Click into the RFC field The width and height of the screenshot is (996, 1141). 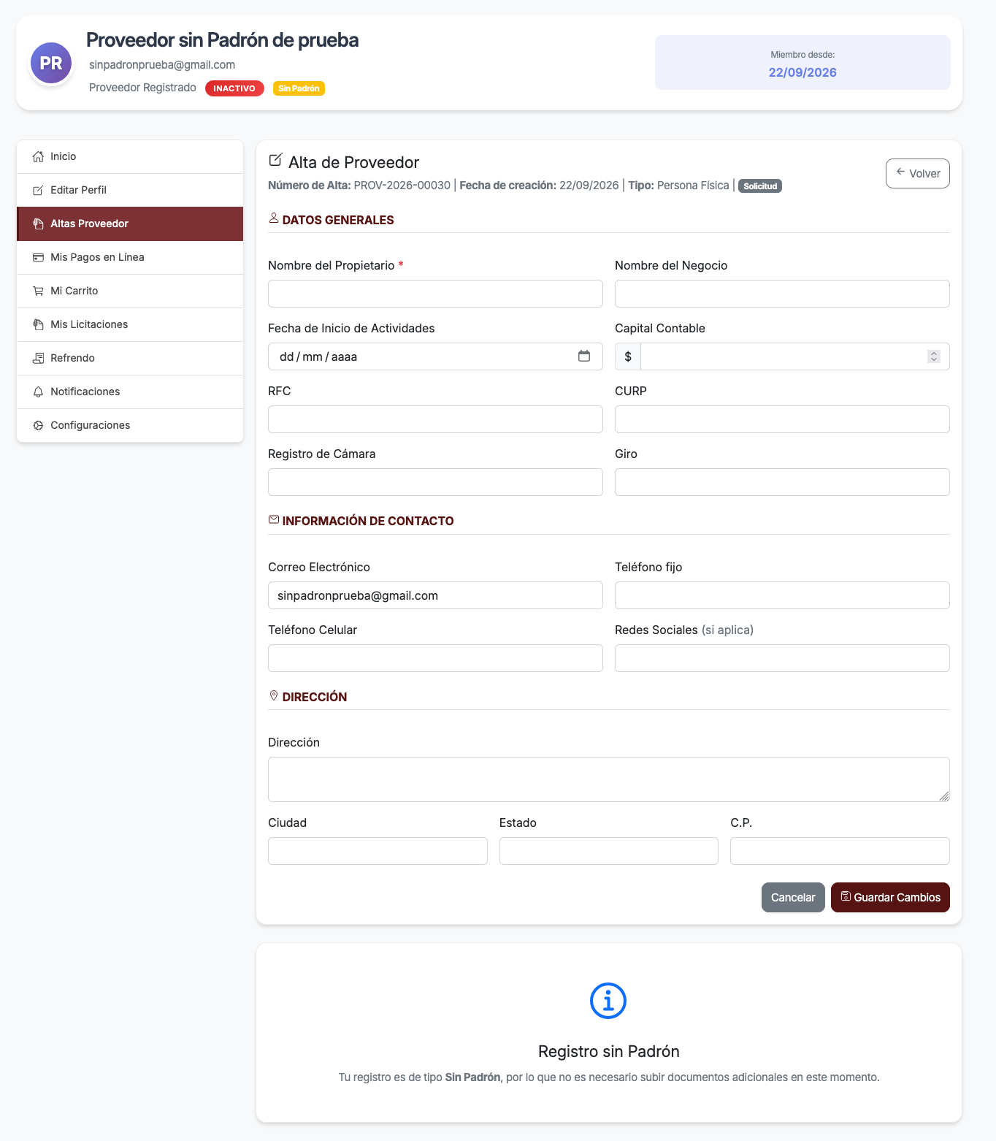pyautogui.click(x=435, y=419)
